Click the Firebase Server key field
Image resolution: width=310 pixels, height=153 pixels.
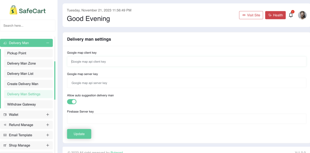186,119
